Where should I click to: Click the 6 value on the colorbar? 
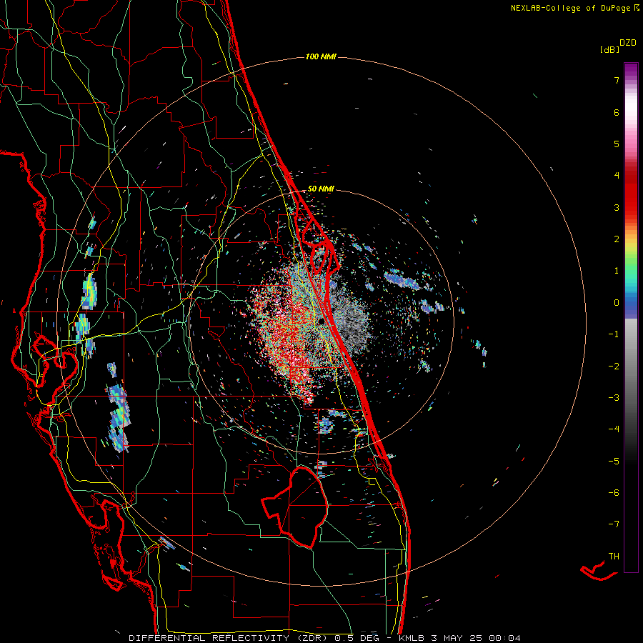617,112
